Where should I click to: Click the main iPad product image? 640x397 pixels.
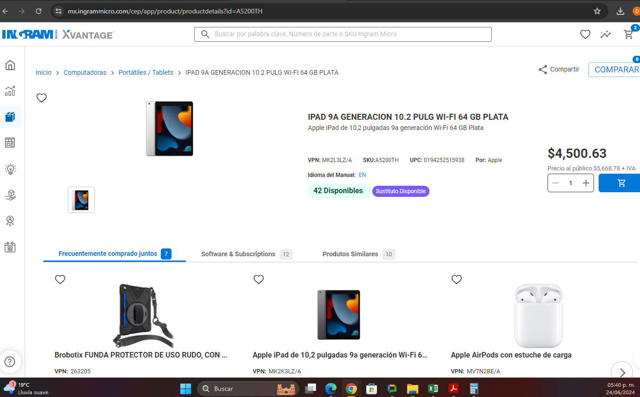(x=169, y=129)
